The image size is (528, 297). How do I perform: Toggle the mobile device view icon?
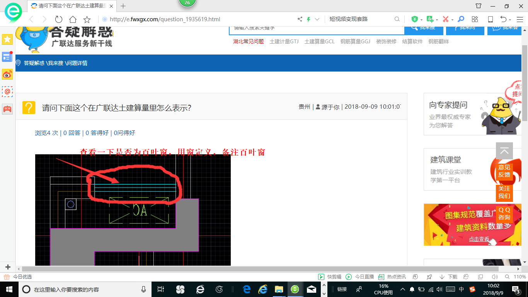[490, 19]
